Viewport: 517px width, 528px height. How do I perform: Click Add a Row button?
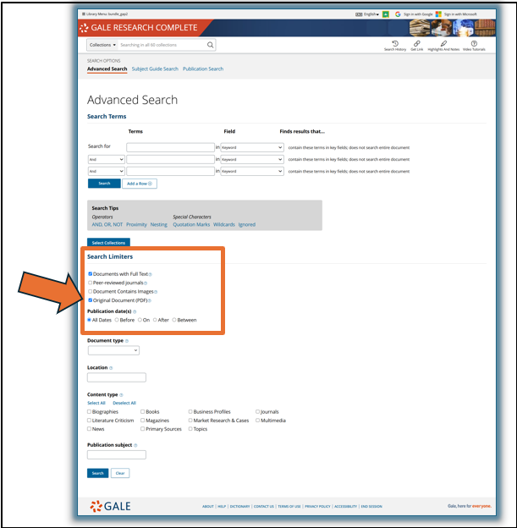(x=140, y=184)
